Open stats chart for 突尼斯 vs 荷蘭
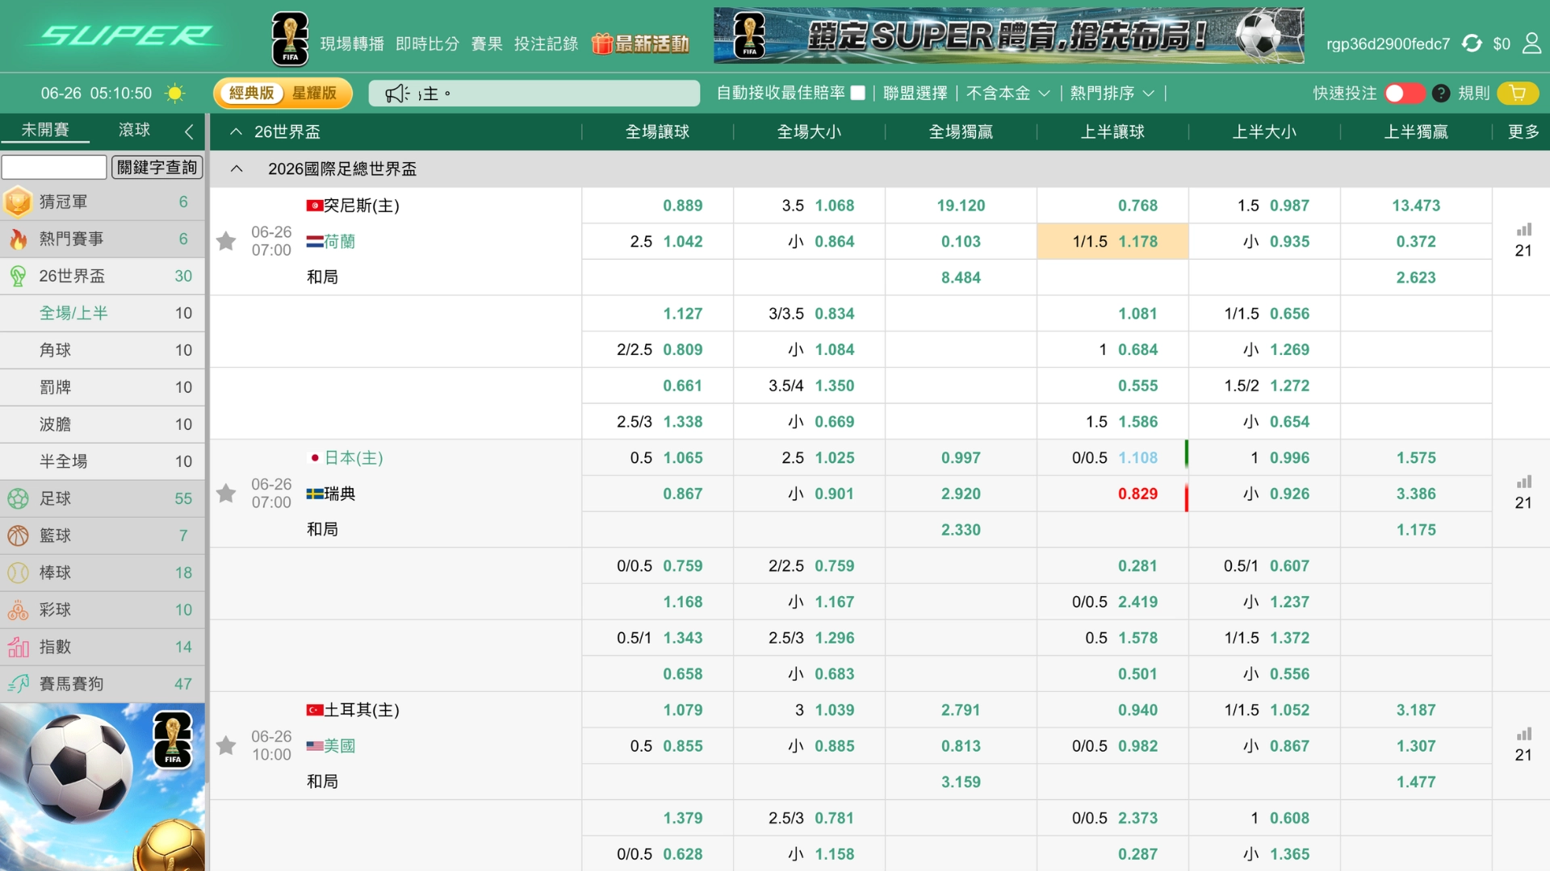 click(1523, 231)
